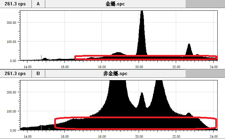Viewport: 225px width, 139px height.
Task: Click the 16.00 x-axis label in 非金屬.spc plot
Action: click(65, 136)
